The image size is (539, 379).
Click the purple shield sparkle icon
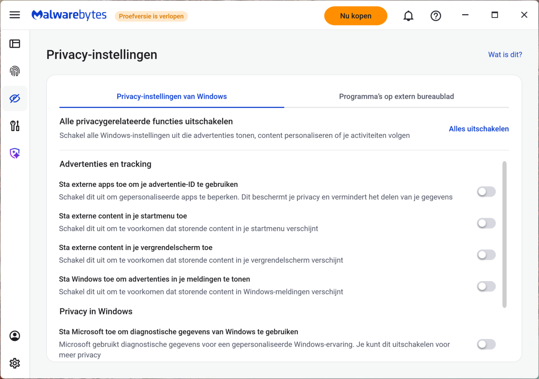[15, 154]
